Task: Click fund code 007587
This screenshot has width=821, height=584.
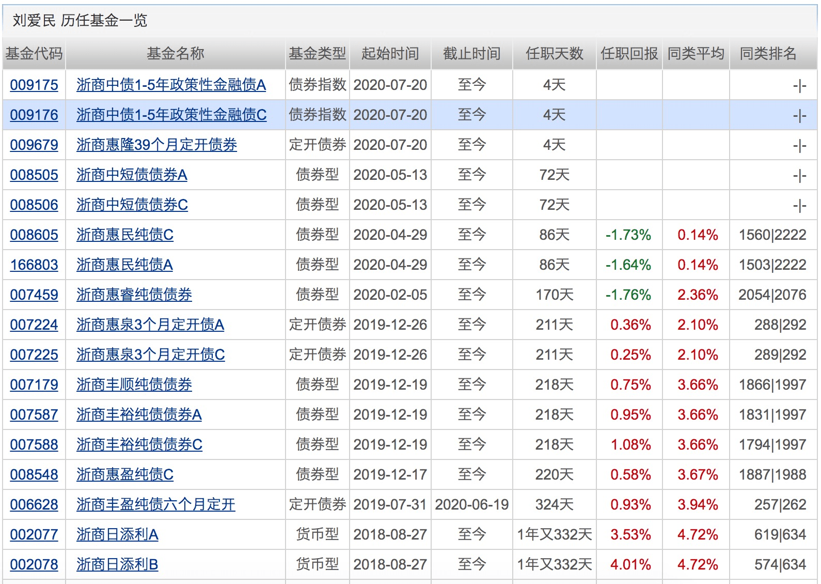Action: point(34,414)
